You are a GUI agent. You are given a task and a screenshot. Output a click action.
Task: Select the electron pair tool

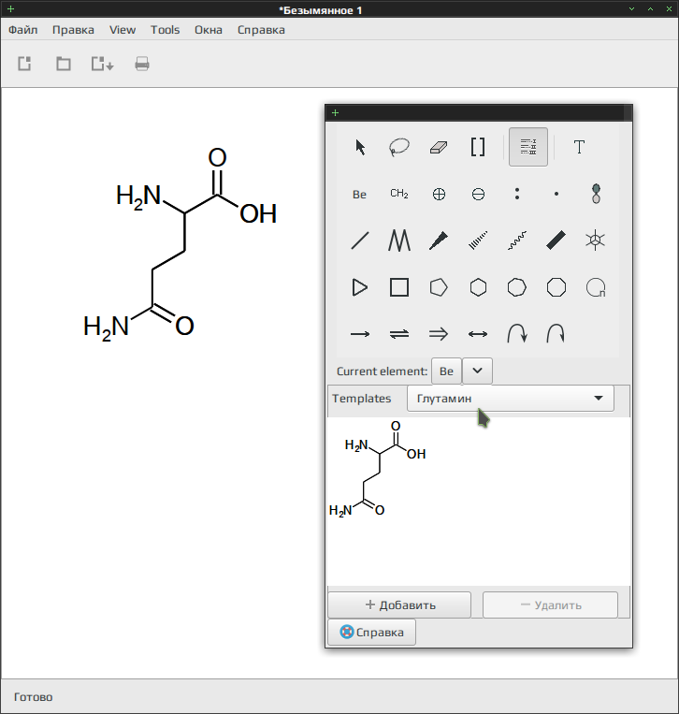(517, 194)
